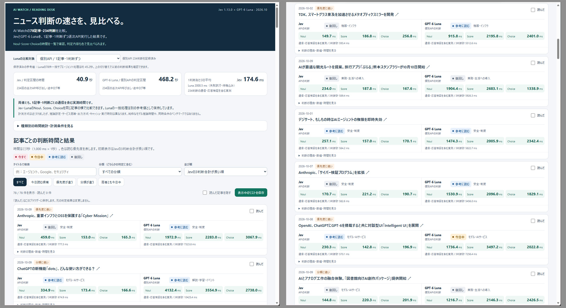Expand 判断の理由 details under OpenAI Intelligent UI article
Image resolution: width=566 pixels, height=308 pixels.
317,262
